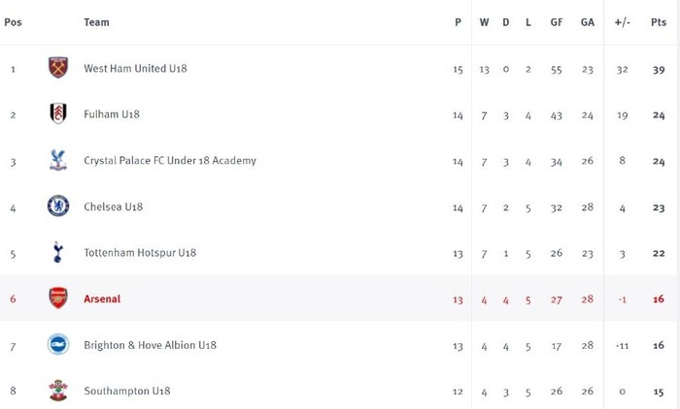The height and width of the screenshot is (409, 680).
Task: Click the highlighted Arsenal team name
Action: pos(102,299)
